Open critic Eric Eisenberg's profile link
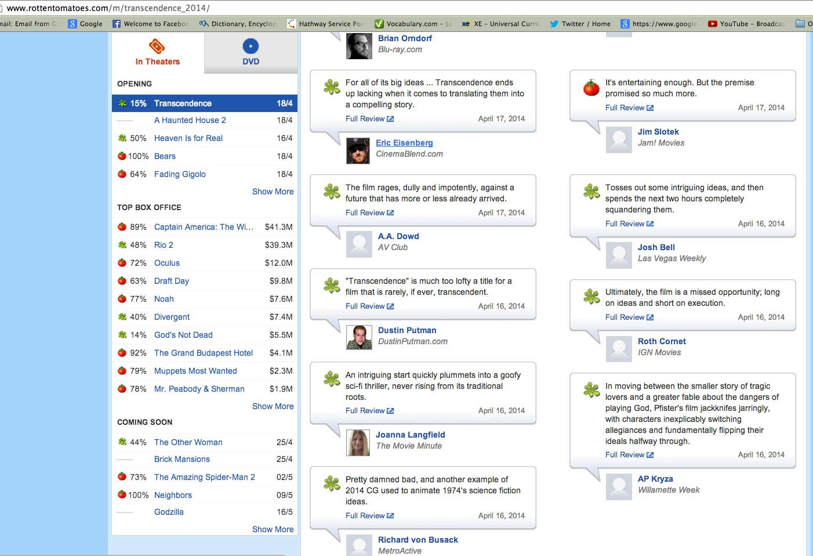Viewport: 813px width, 556px height. (404, 143)
